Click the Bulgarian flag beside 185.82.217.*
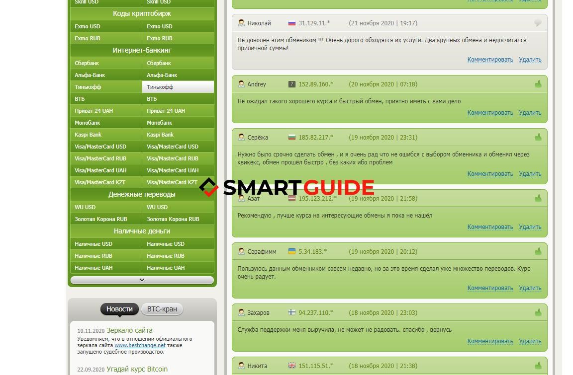Viewport: 573px width, 375px height. pyautogui.click(x=291, y=138)
